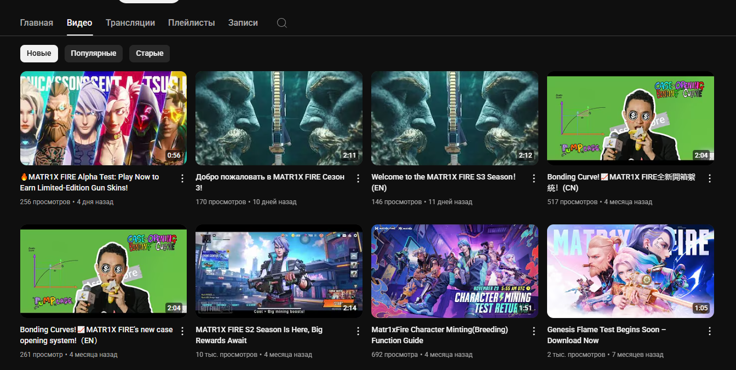The height and width of the screenshot is (370, 736).
Task: Open title link Bonding Curves! new case opening system (EN)
Action: coord(96,335)
